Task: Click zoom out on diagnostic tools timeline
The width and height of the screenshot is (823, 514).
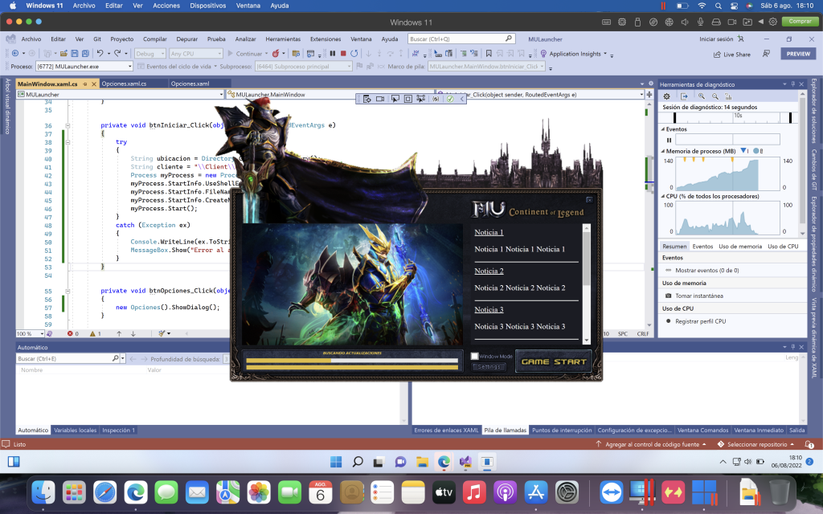Action: click(x=714, y=96)
